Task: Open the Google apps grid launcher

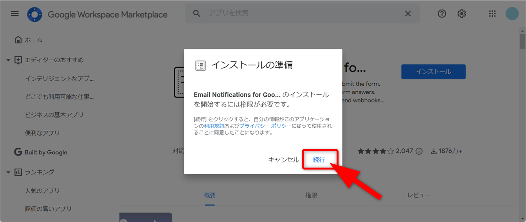Action: (492, 14)
